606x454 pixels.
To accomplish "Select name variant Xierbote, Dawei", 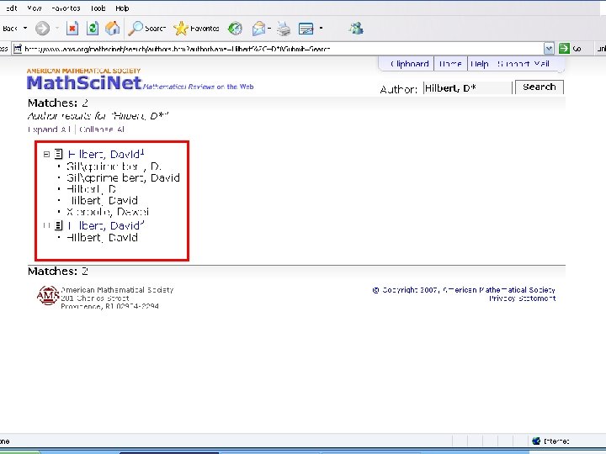I will (108, 212).
